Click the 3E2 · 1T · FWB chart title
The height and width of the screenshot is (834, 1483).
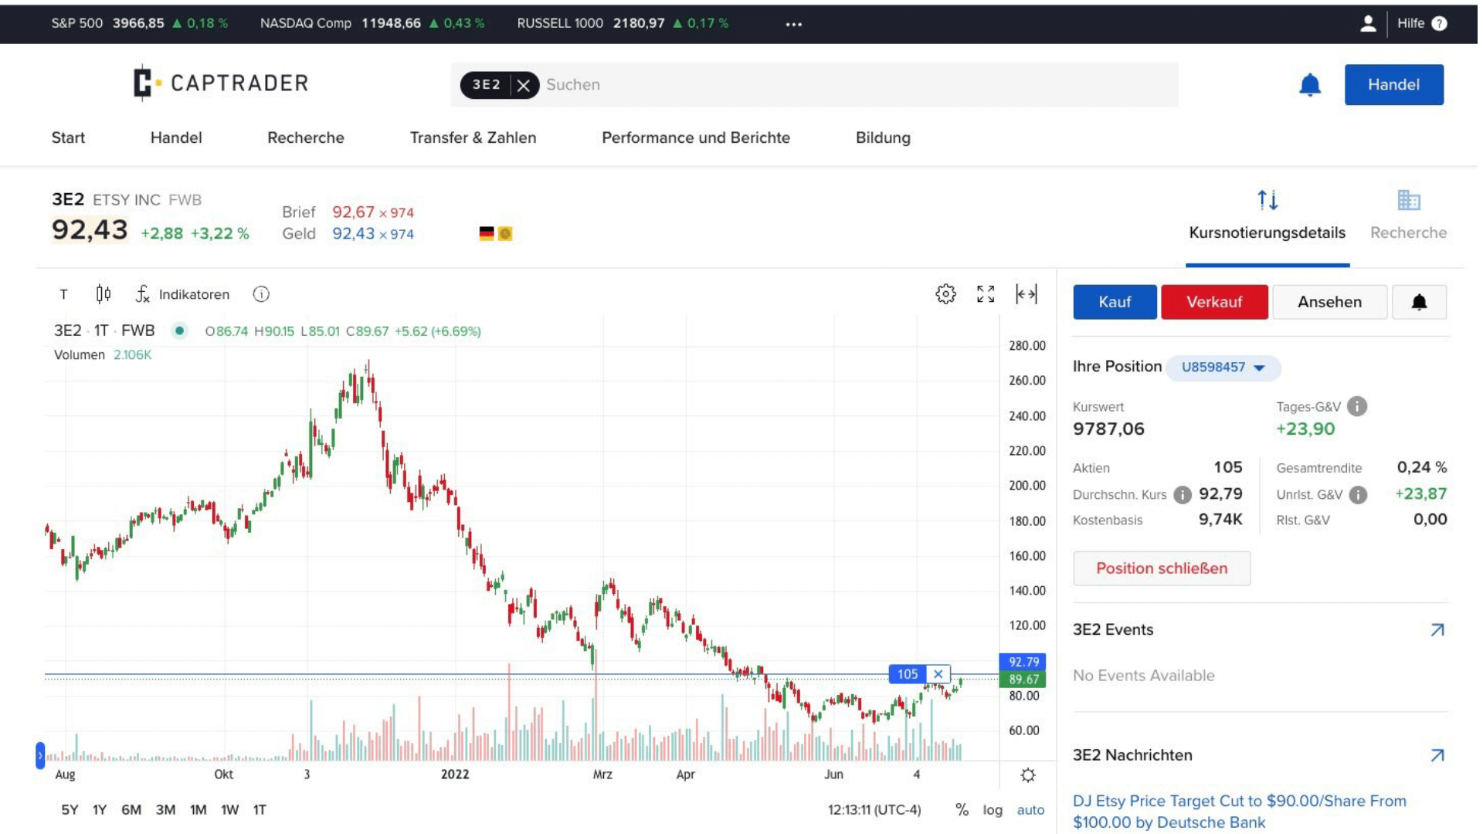(x=104, y=331)
